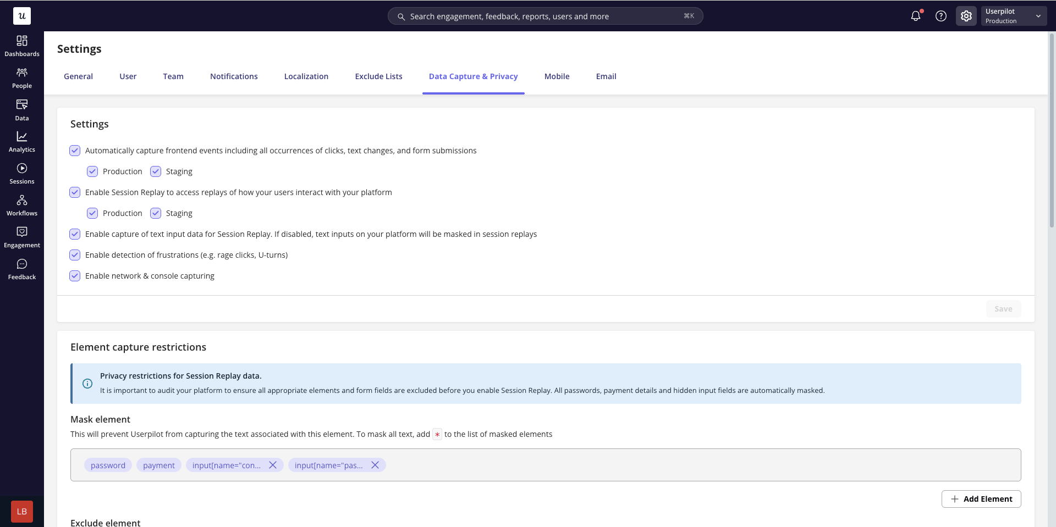Select the Localization tab
The image size is (1056, 527).
[306, 76]
